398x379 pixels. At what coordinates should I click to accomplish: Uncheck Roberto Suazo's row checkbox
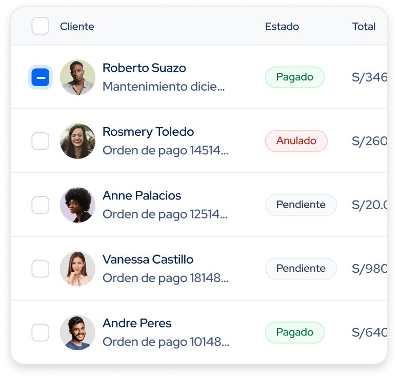[x=41, y=77]
